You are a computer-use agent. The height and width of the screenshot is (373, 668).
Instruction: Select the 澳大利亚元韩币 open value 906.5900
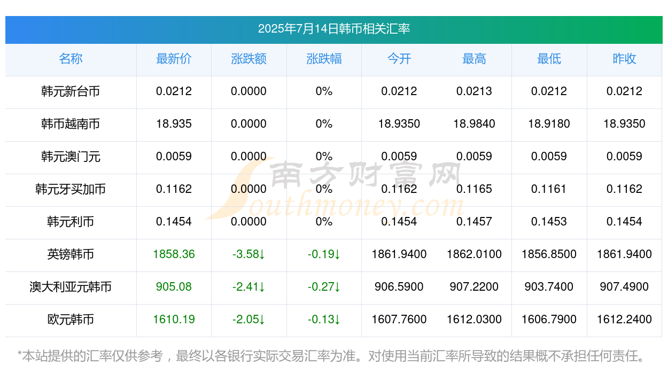click(x=399, y=287)
